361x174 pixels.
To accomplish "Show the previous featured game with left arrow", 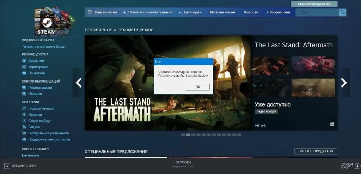I will coord(79,83).
